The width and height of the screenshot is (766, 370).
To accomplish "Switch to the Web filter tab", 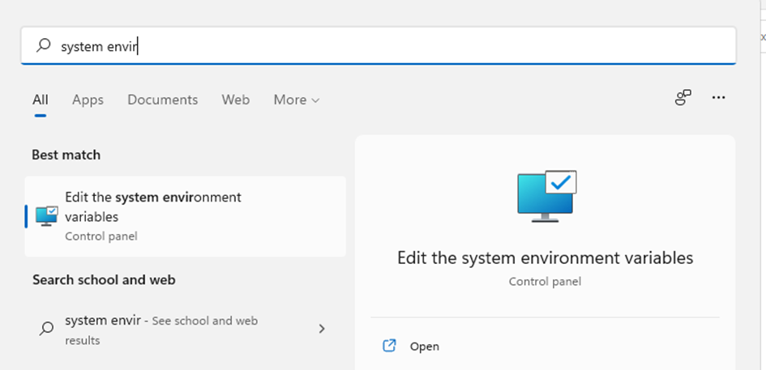I will [235, 100].
